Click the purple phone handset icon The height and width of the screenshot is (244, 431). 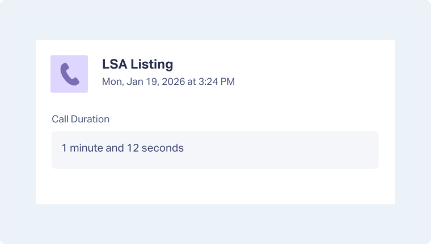pyautogui.click(x=69, y=74)
